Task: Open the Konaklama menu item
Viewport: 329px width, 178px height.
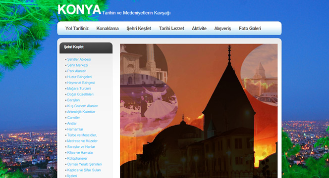Action: pos(108,29)
